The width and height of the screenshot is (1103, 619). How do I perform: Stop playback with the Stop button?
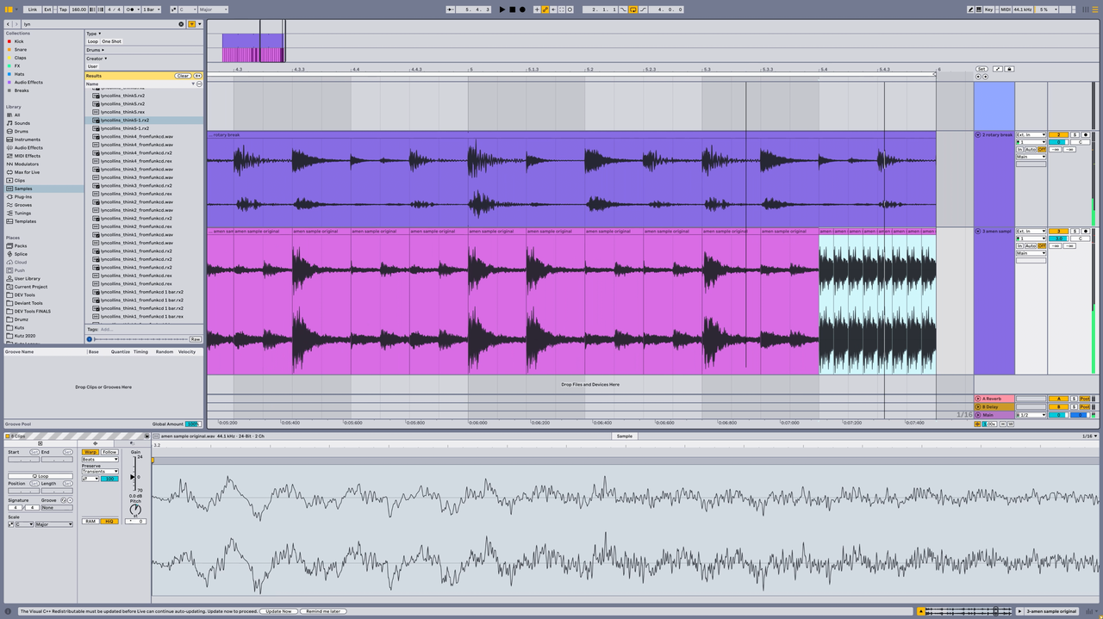tap(512, 9)
